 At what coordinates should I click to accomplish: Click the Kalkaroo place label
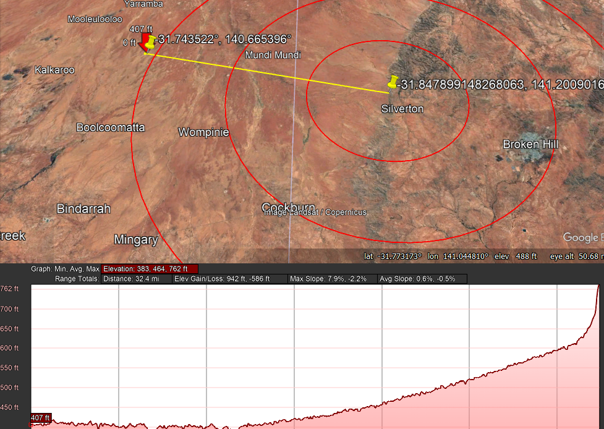pos(54,70)
